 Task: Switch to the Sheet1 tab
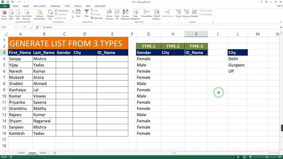22,153
